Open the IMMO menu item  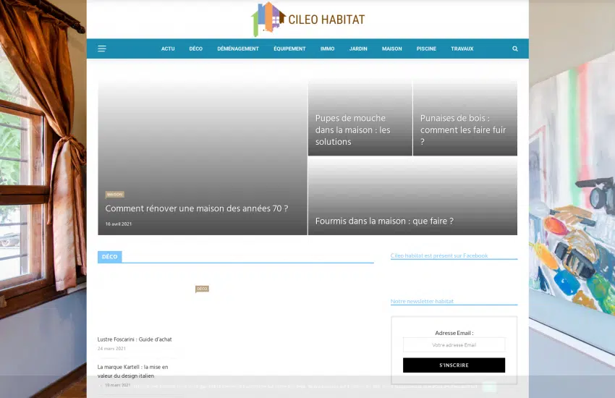[328, 48]
